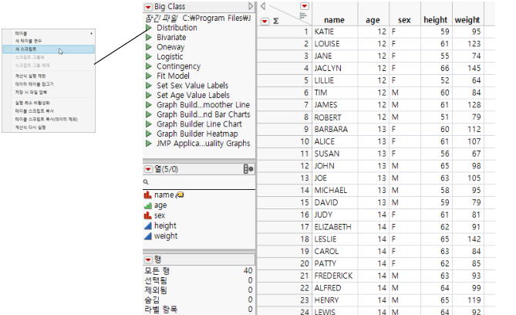
Task: Choose 새 테이블 변수 from the context menu
Action: coord(49,41)
